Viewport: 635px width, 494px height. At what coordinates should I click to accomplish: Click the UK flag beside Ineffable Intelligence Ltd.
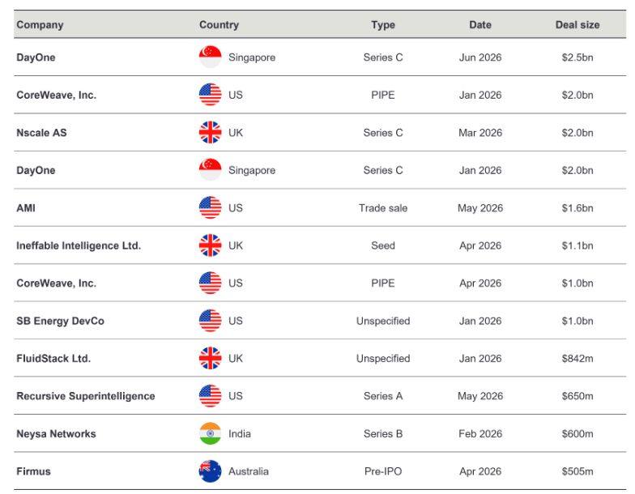click(x=211, y=245)
